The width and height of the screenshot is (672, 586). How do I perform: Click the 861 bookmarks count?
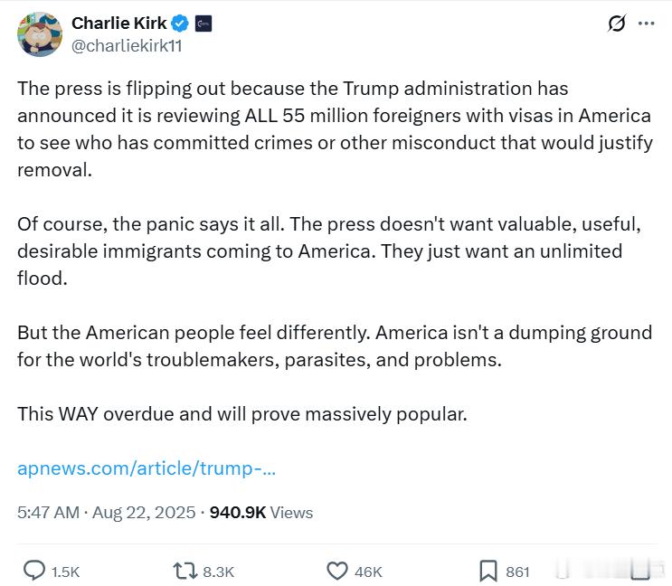click(517, 572)
